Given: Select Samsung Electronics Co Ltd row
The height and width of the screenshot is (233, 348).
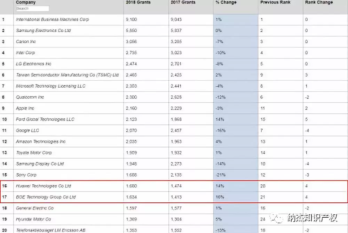Looking at the screenshot, I should coord(43,31).
